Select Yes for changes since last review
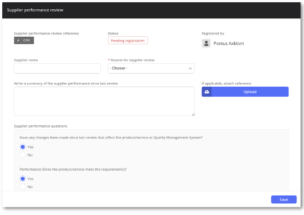The width and height of the screenshot is (304, 215). coord(23,147)
